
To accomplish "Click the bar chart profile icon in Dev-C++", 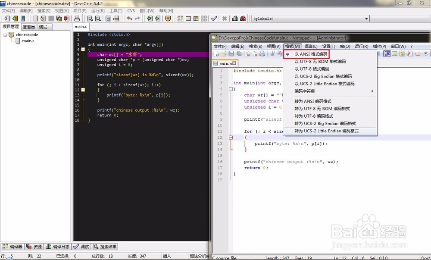I will [x=235, y=19].
